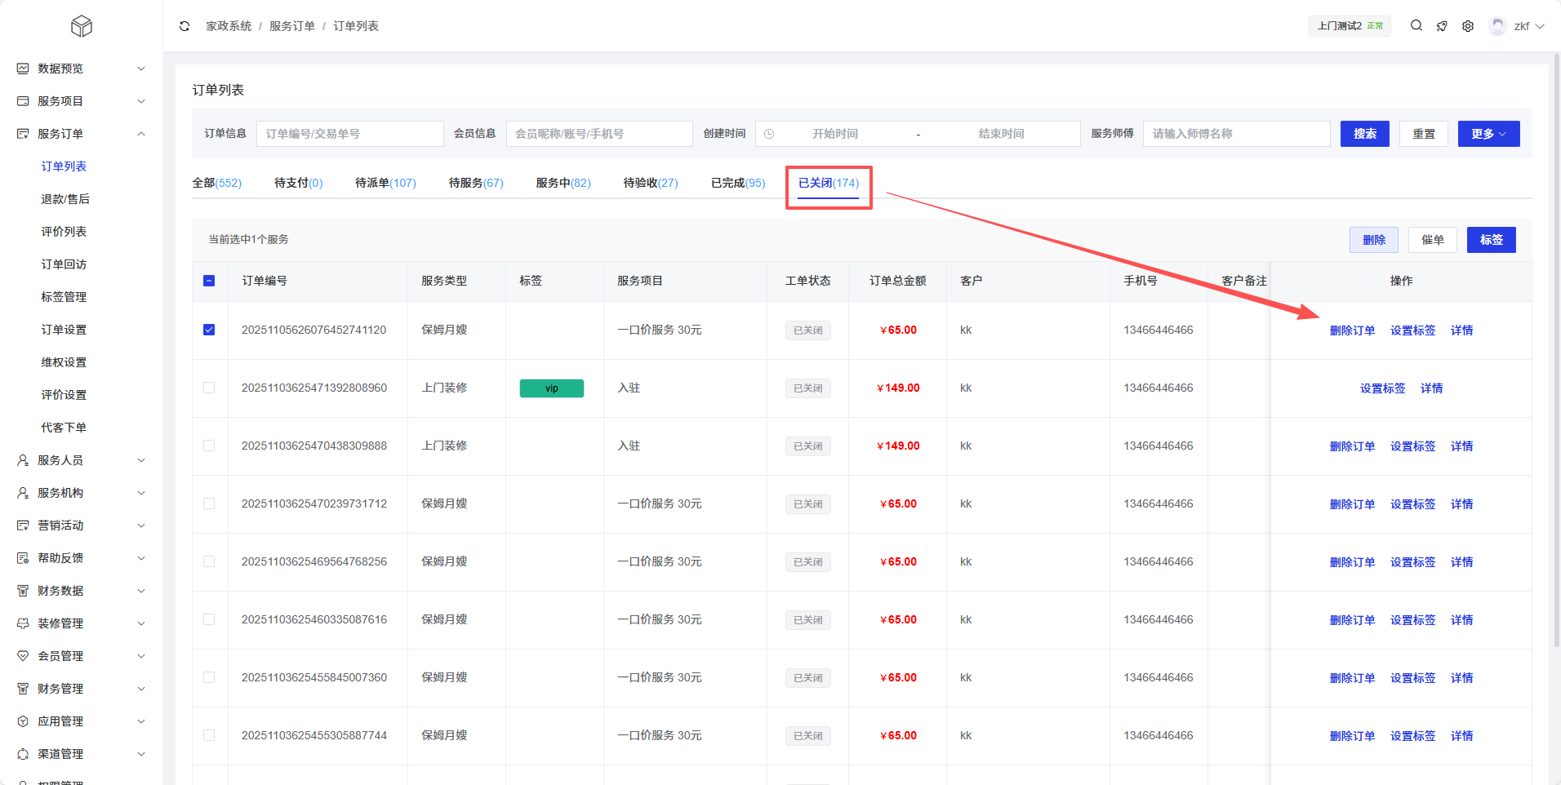Click the blue 搜索 button
This screenshot has width=1561, height=785.
[x=1364, y=134]
